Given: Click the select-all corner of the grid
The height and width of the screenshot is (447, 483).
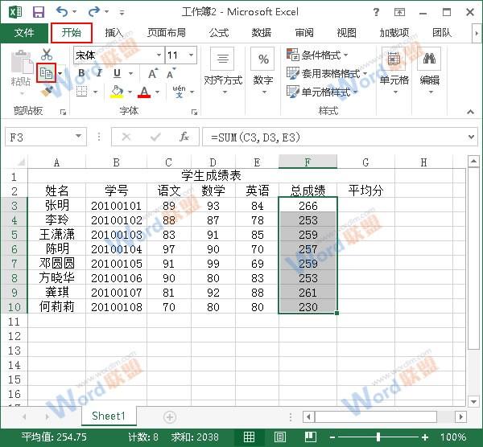Looking at the screenshot, I should click(x=21, y=162).
